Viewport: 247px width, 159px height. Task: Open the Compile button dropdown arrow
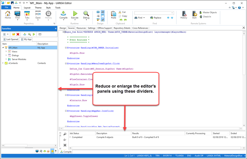pyautogui.click(x=64, y=20)
